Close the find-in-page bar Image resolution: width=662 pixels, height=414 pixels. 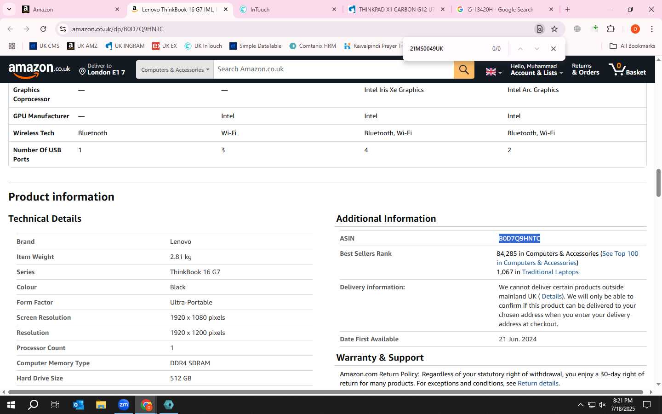[554, 49]
